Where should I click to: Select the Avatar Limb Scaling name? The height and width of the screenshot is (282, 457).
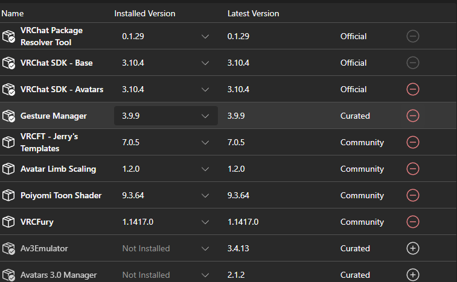tap(59, 169)
